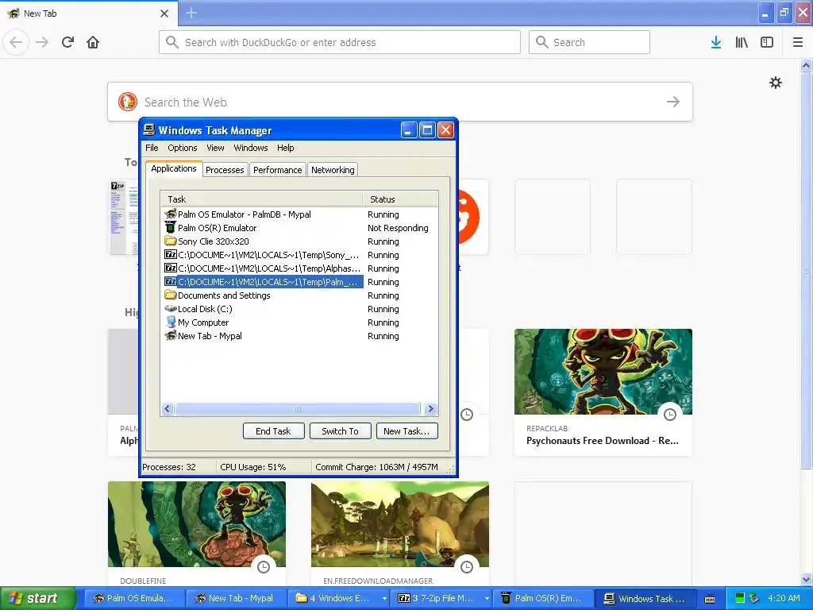The height and width of the screenshot is (610, 813).
Task: Open the downloads panel arrow icon
Action: tap(716, 42)
